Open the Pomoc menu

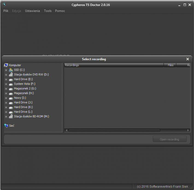pyautogui.click(x=60, y=11)
